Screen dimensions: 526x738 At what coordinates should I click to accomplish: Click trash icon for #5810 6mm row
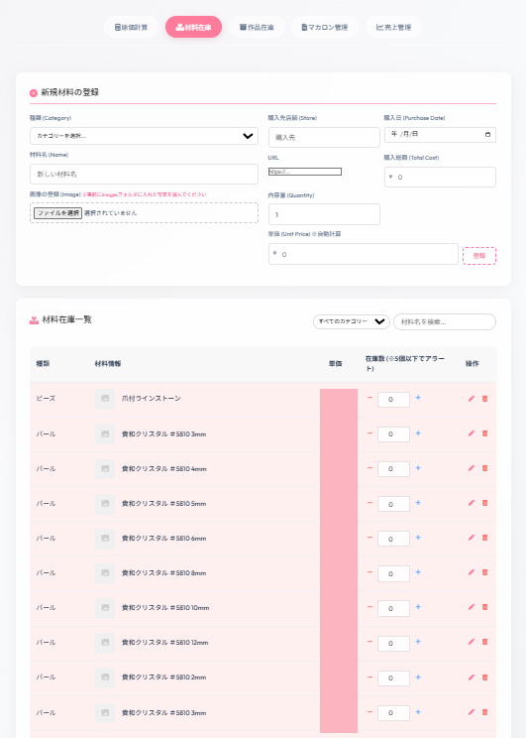[x=485, y=538]
